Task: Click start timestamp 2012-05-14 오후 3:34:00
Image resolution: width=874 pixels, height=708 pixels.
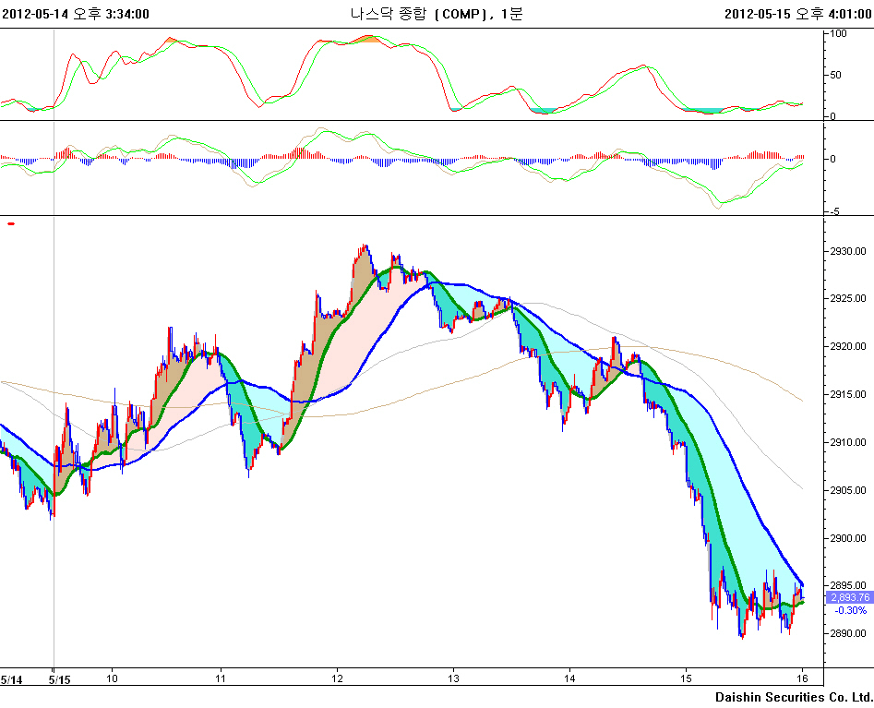Action: (77, 13)
